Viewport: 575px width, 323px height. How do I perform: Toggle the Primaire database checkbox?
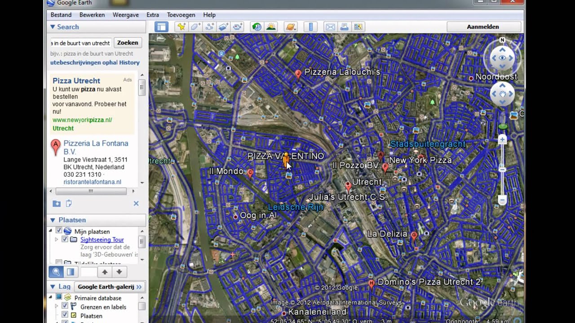58,297
